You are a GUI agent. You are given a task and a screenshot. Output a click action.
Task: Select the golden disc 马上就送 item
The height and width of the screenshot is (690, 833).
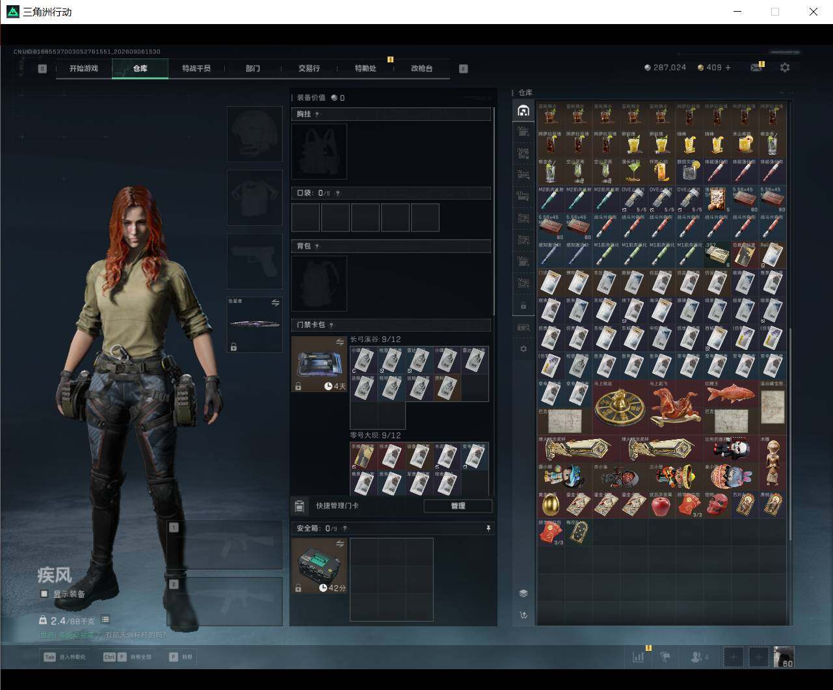[x=620, y=408]
